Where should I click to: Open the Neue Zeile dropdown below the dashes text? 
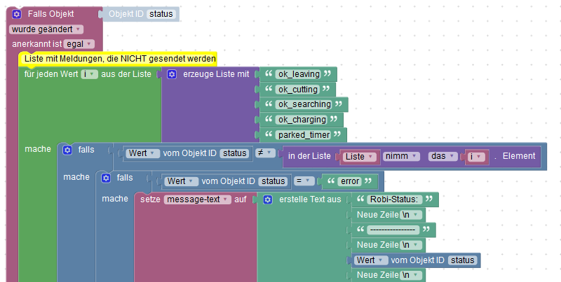click(411, 245)
